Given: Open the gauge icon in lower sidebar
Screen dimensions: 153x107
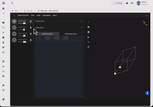Looking at the screenshot, I should 3,90.
